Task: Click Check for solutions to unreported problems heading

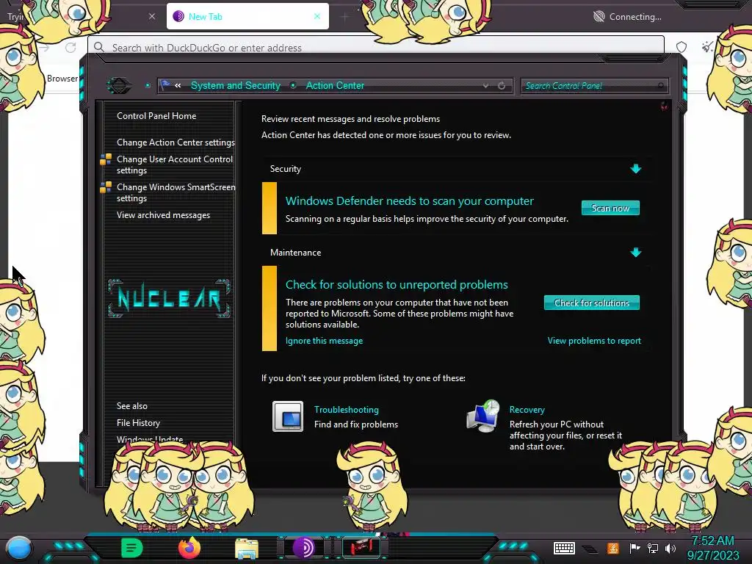Action: pos(397,284)
